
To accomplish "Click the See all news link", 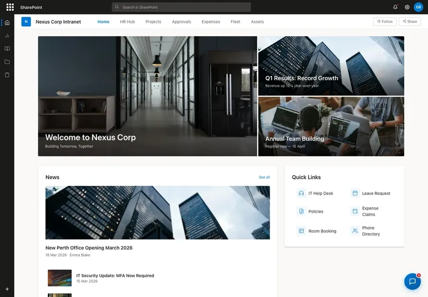I will [x=264, y=177].
